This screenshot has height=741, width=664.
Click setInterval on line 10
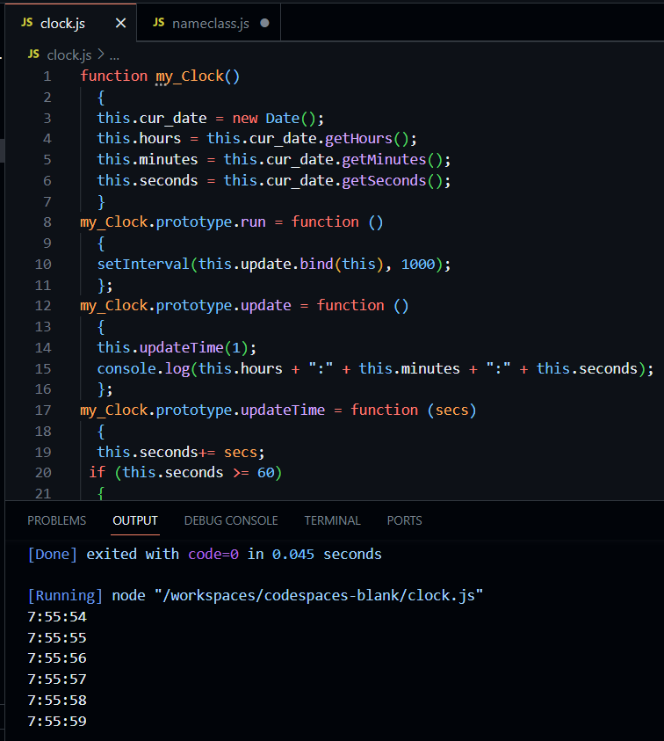(x=143, y=265)
